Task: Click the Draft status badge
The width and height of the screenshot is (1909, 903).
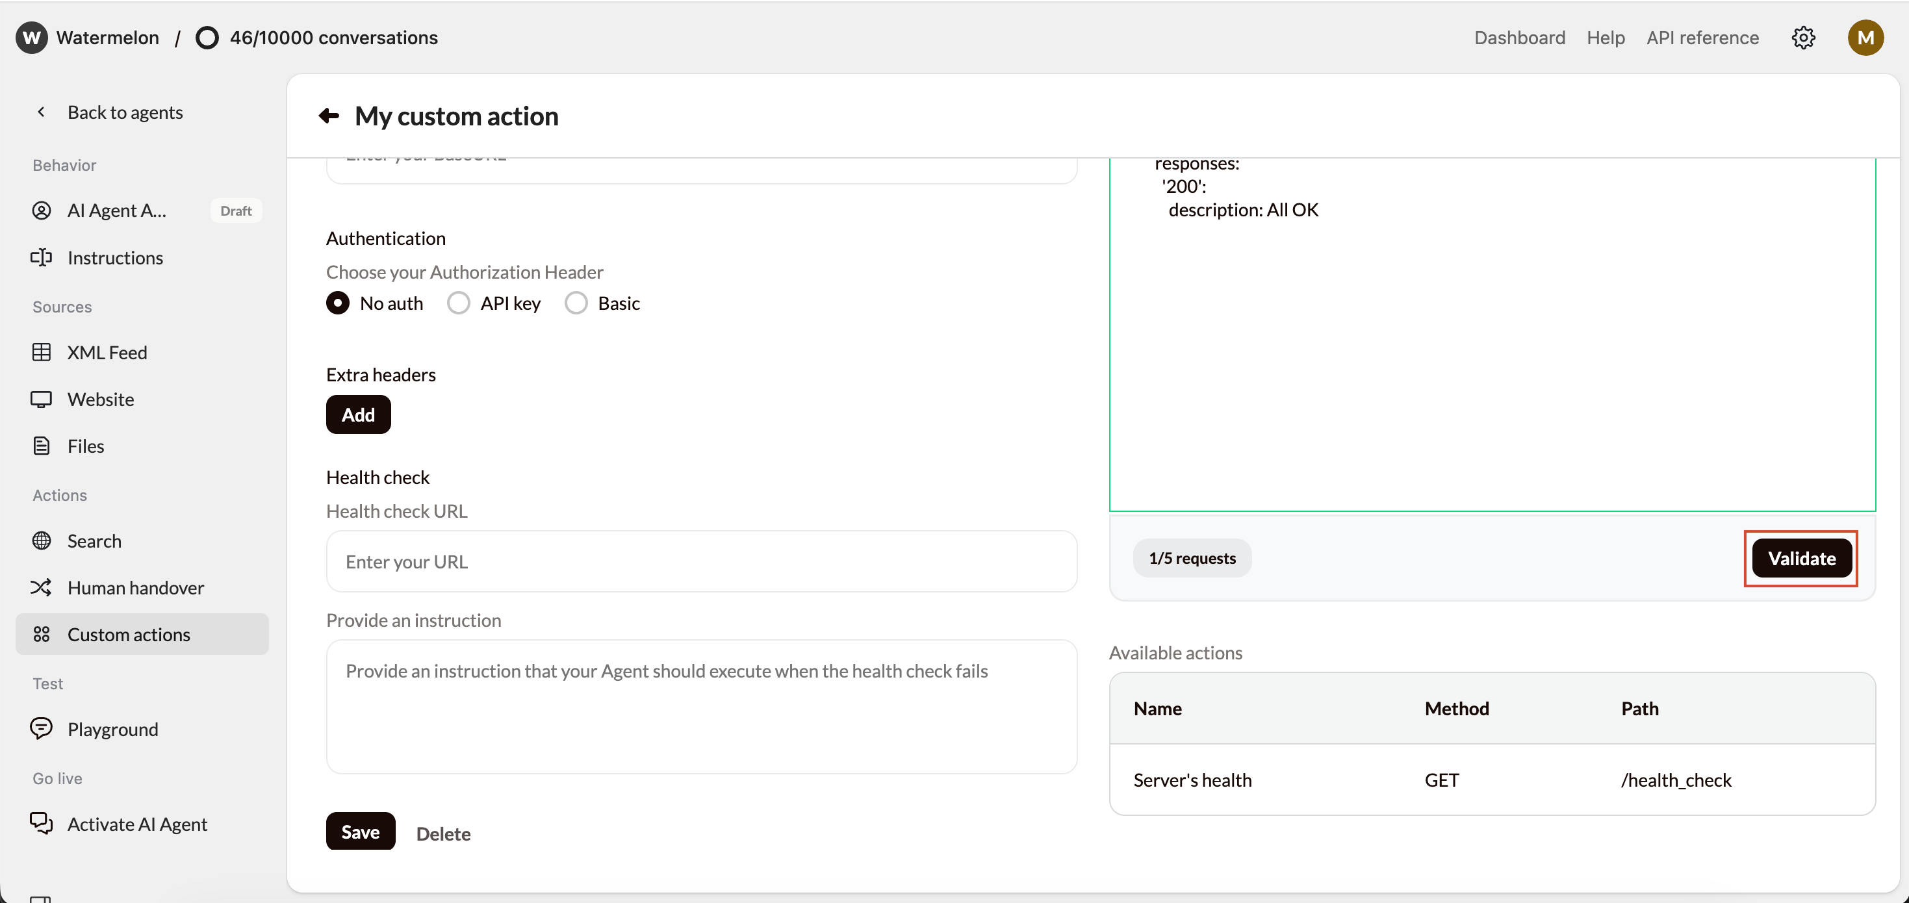Action: tap(236, 210)
